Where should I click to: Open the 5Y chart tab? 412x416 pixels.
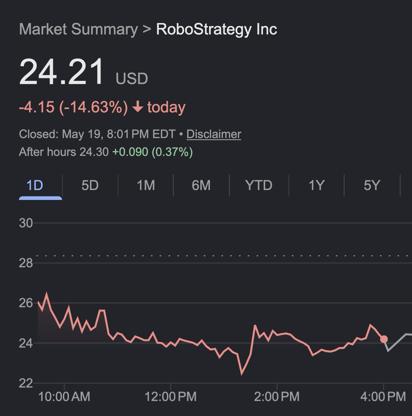(372, 185)
